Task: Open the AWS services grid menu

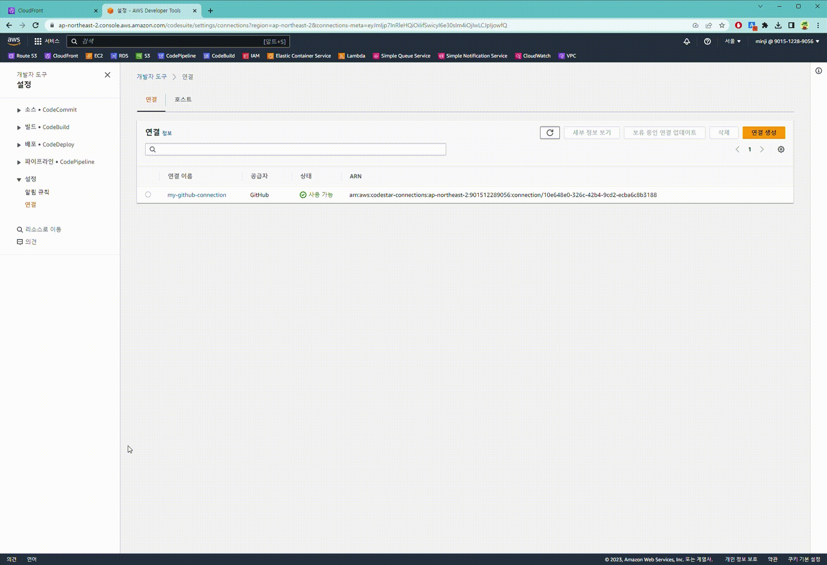Action: point(38,41)
